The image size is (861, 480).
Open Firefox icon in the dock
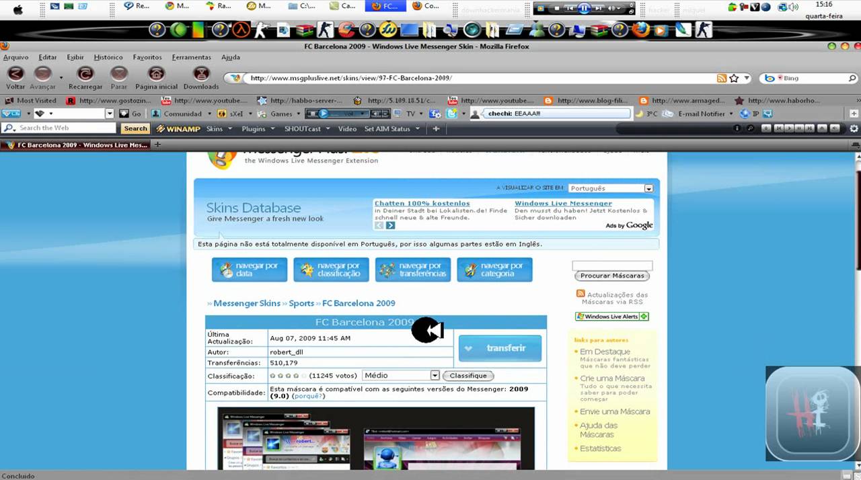(x=641, y=30)
